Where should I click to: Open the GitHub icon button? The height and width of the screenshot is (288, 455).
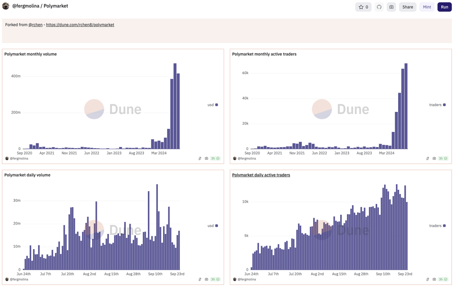(x=379, y=7)
